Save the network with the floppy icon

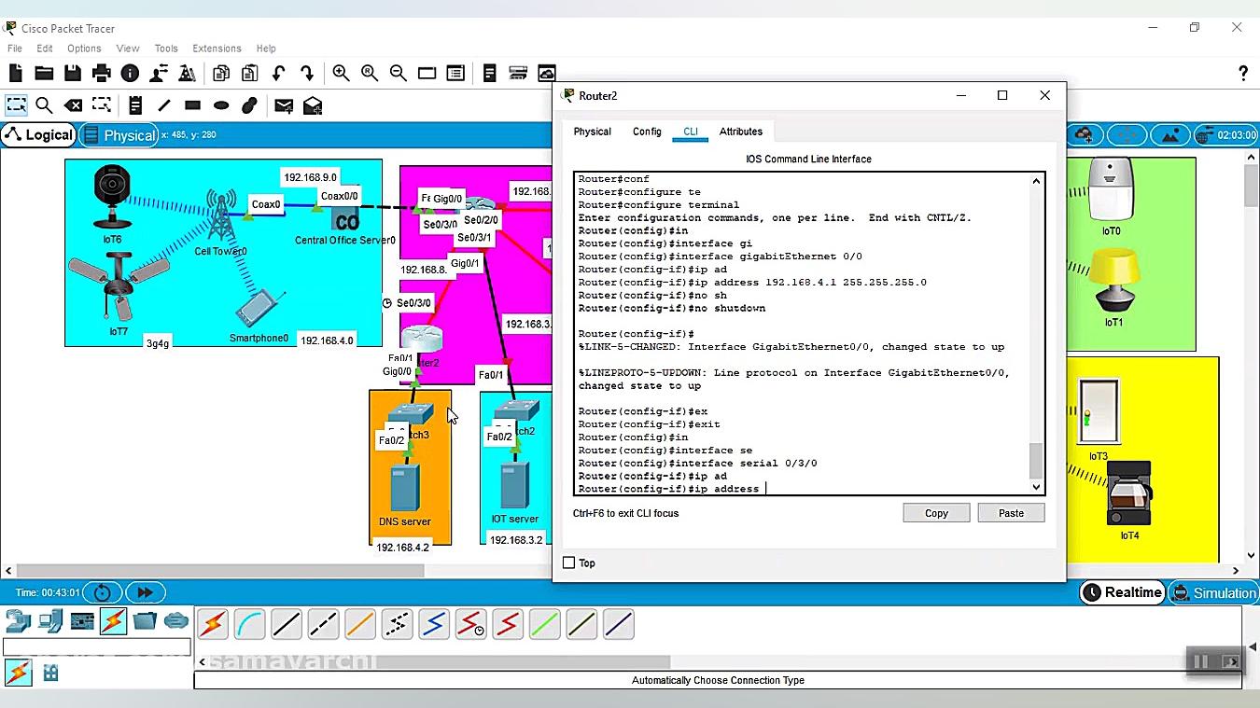click(x=73, y=73)
